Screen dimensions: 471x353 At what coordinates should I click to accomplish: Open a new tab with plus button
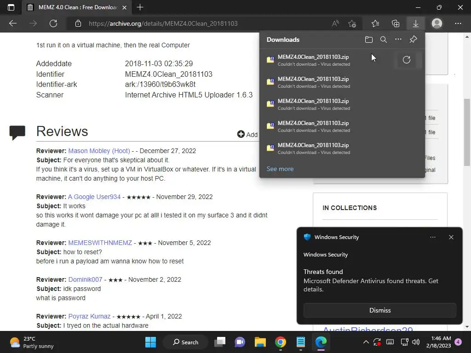click(x=140, y=7)
